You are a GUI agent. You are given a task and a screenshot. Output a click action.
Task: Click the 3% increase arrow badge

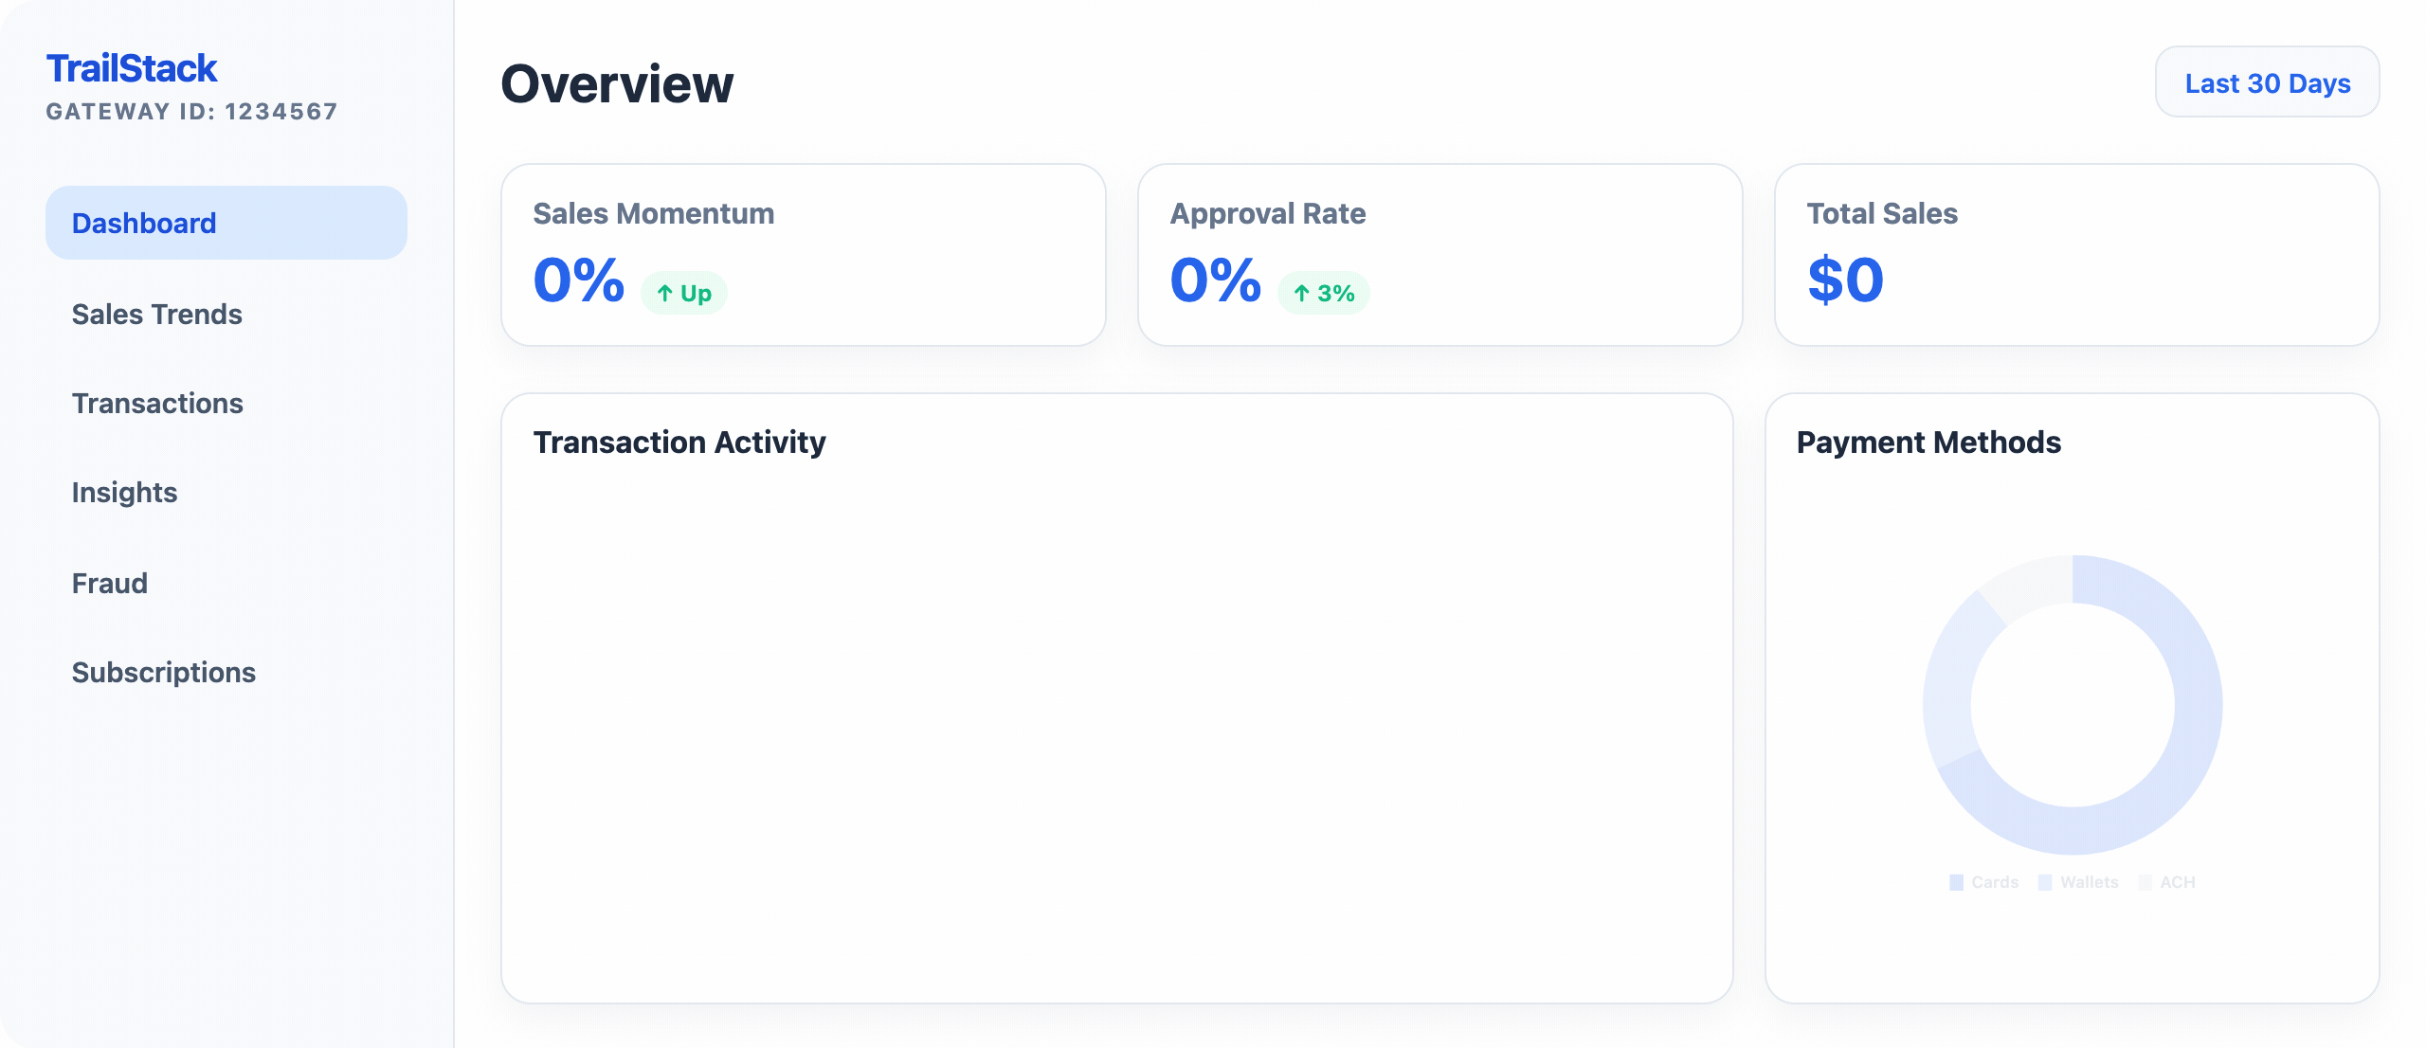(x=1323, y=293)
